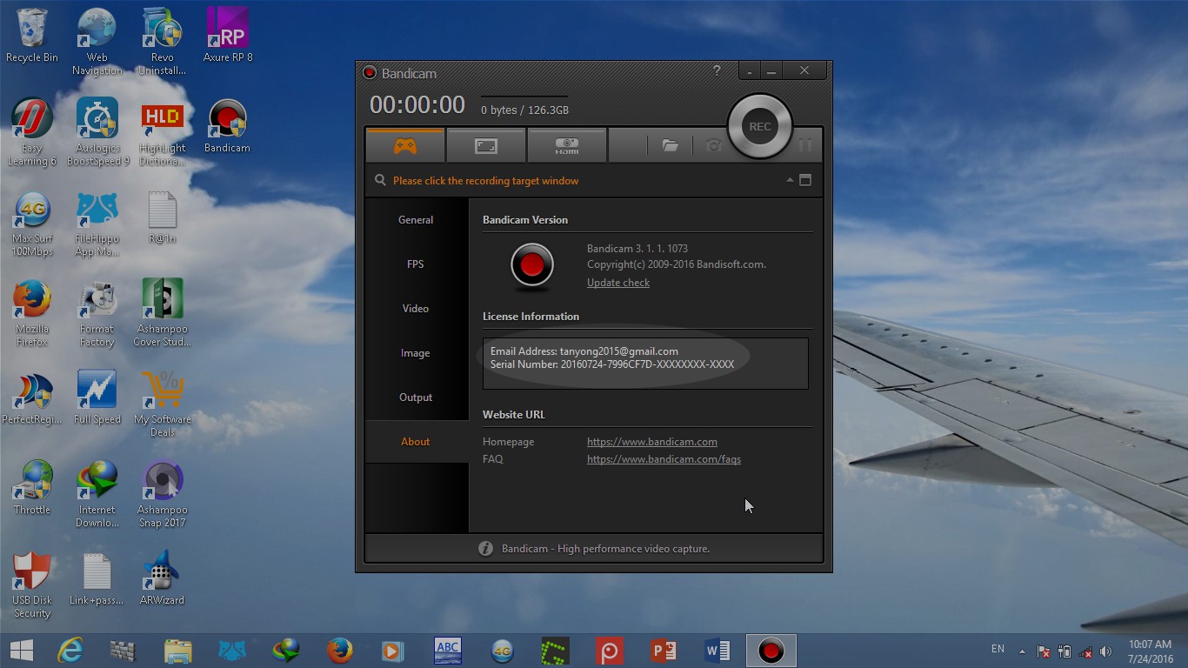Select the Auslogics BoostSpeed 9 desktop icon
Viewport: 1188px width, 668px height.
[97, 132]
